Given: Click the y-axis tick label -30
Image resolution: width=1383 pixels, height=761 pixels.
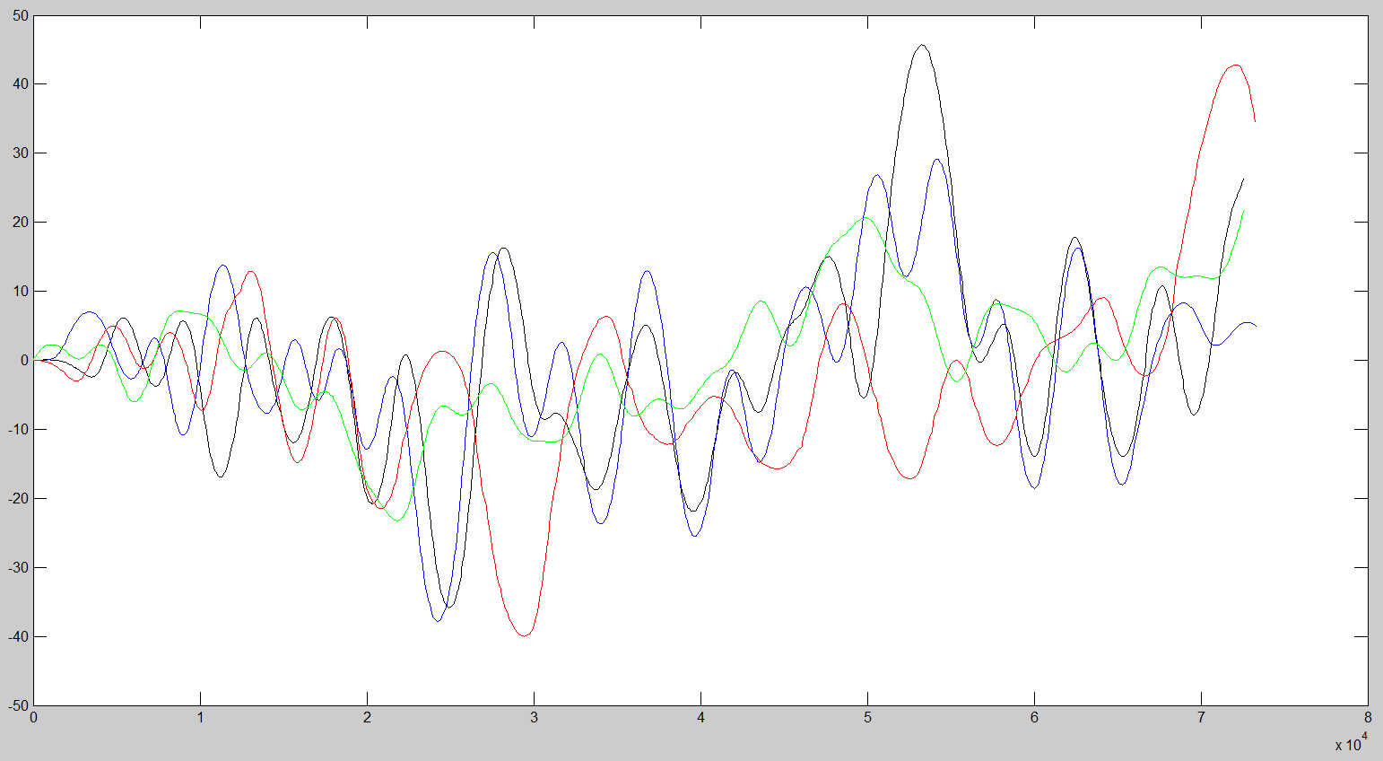Looking at the screenshot, I should (19, 568).
